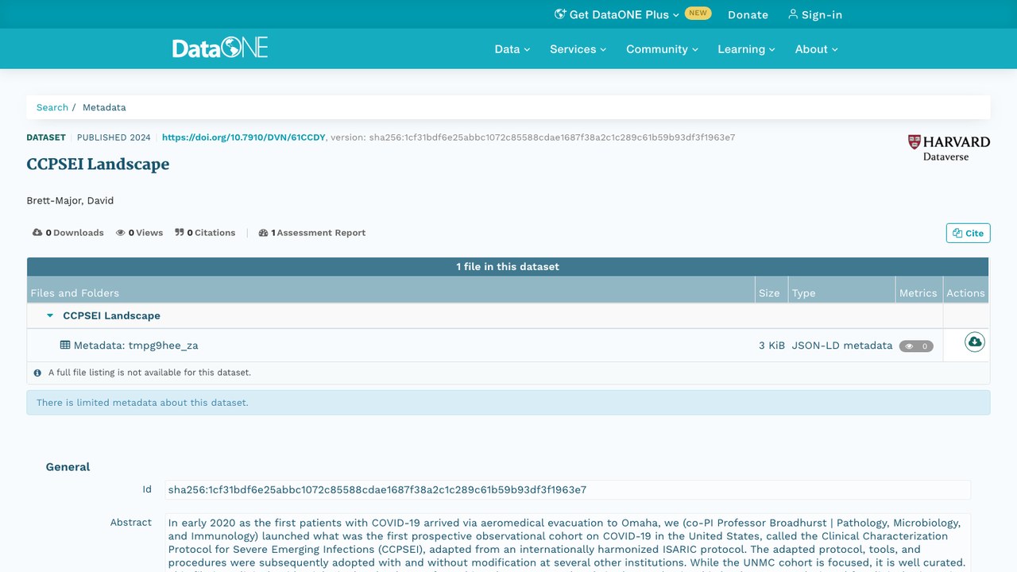Click the DataONE logo
Image resolution: width=1017 pixels, height=572 pixels.
[x=220, y=48]
